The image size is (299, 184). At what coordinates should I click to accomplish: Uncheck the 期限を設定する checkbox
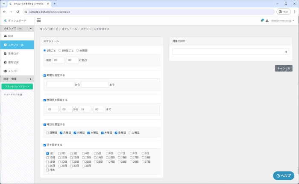pos(45,75)
